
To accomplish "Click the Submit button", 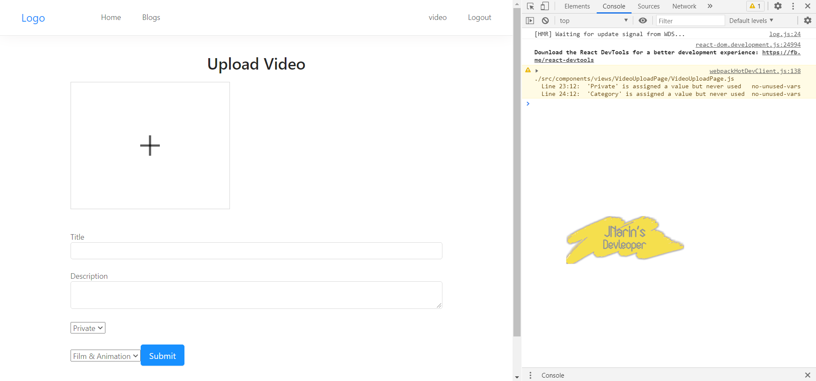I will pyautogui.click(x=162, y=355).
